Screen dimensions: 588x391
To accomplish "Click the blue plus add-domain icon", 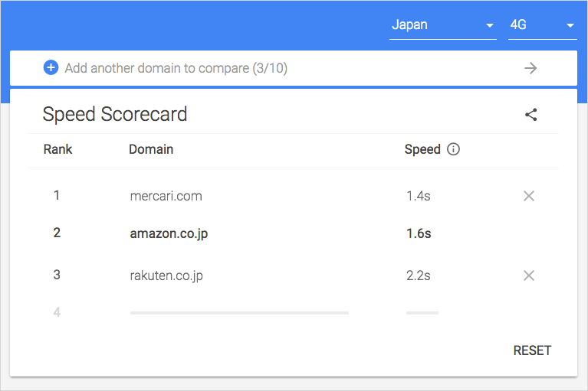I will 51,68.
